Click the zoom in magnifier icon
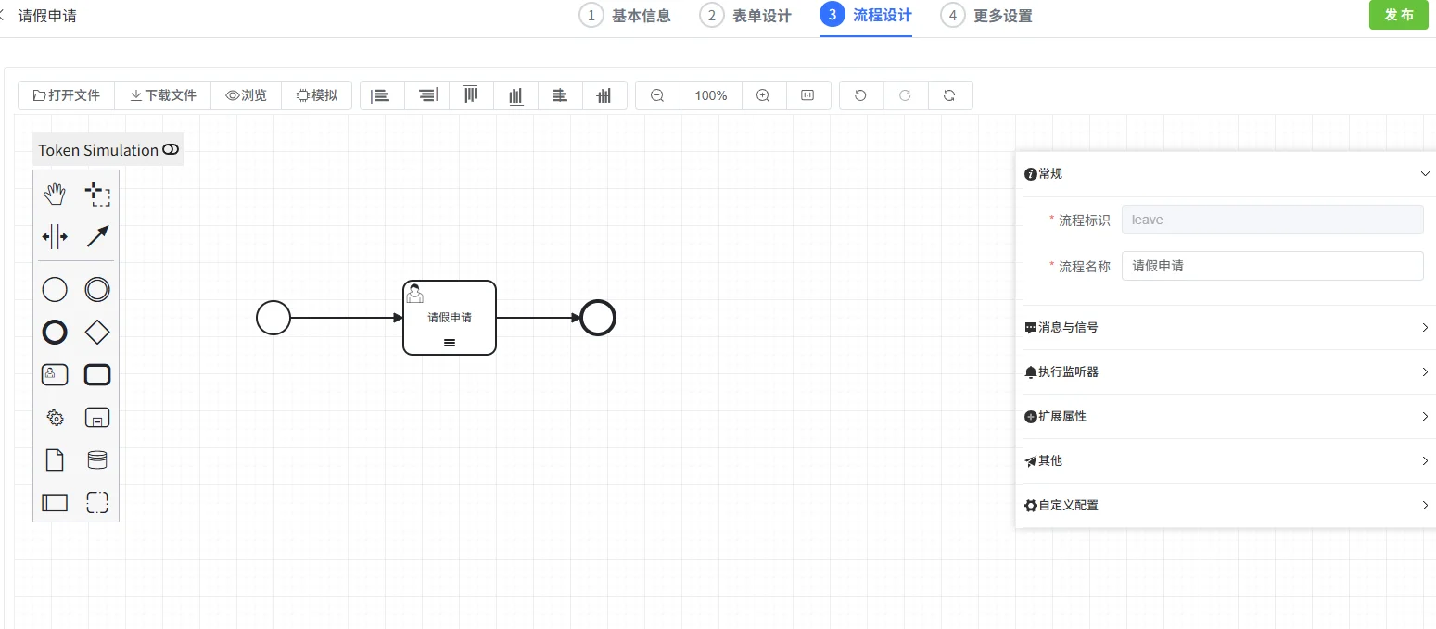The width and height of the screenshot is (1436, 629). pyautogui.click(x=763, y=94)
